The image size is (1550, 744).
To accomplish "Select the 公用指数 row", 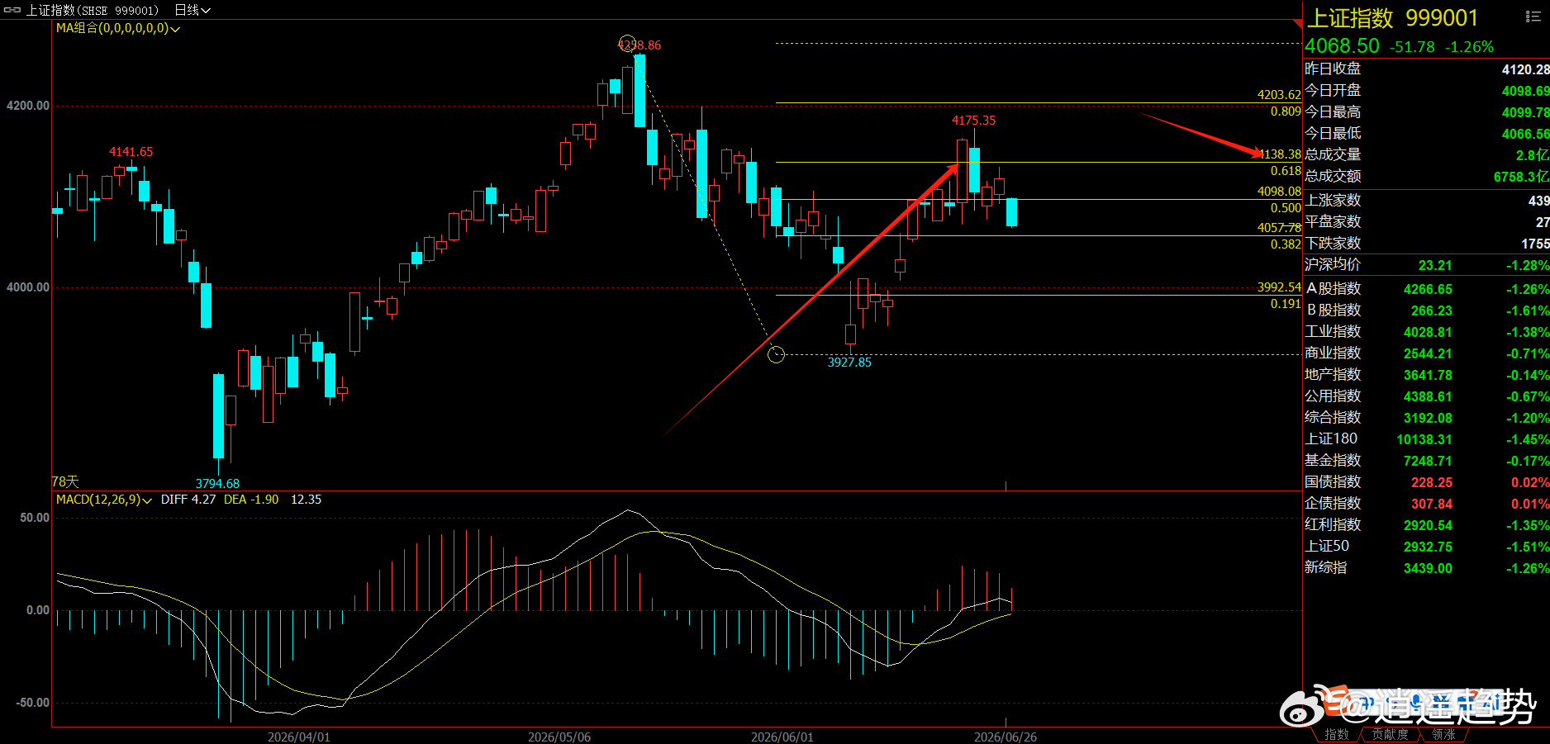I will click(1427, 396).
